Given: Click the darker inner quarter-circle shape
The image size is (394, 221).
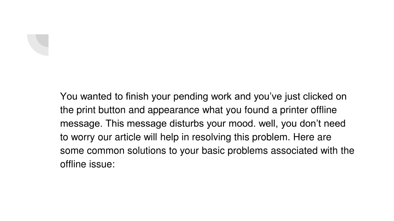Looking at the screenshot, I should (42, 40).
